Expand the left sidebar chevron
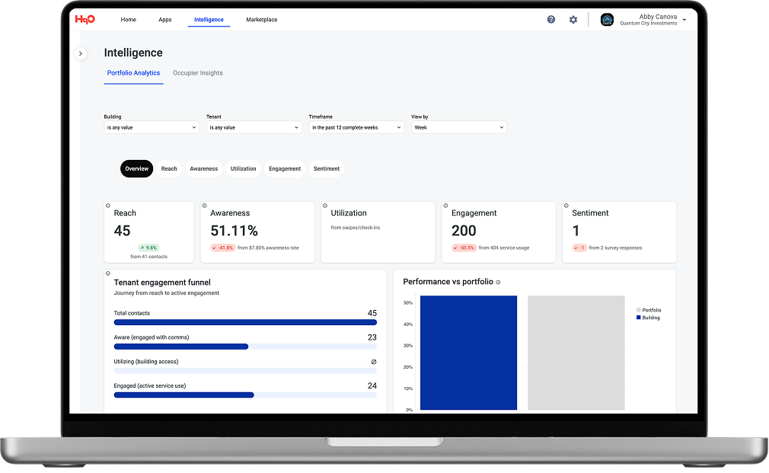The image size is (769, 473). pyautogui.click(x=81, y=53)
